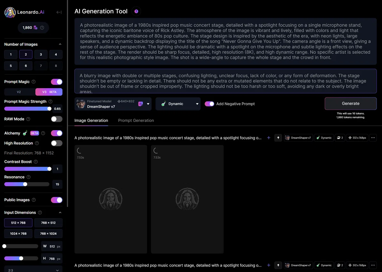Click the Resonance slider track

click(27, 184)
